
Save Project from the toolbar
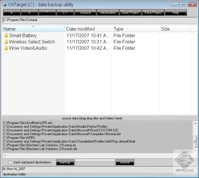153,12
